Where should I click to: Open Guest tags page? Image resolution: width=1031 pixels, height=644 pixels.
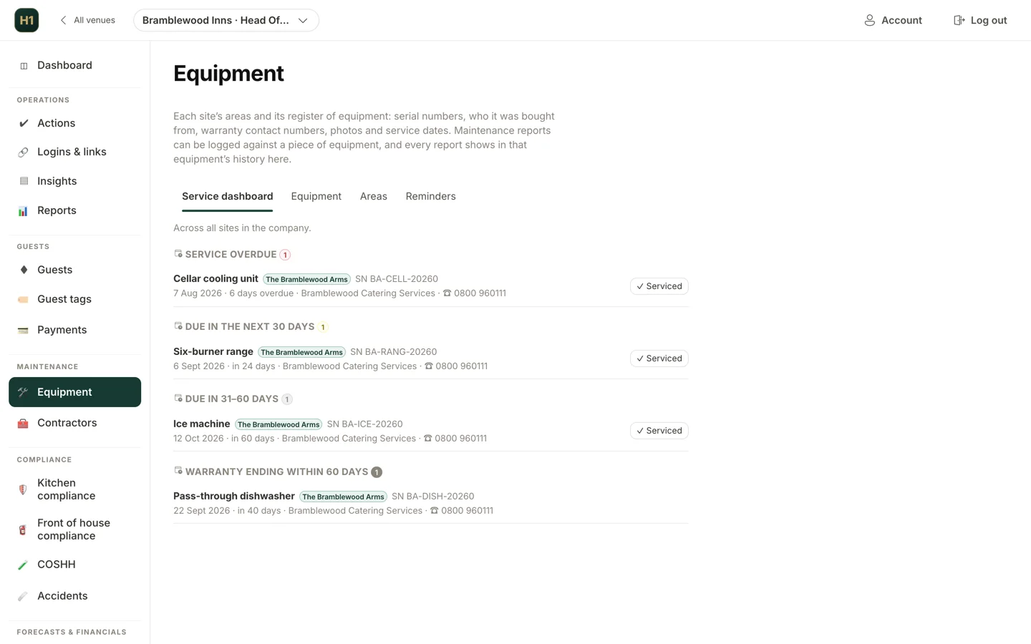pyautogui.click(x=74, y=299)
